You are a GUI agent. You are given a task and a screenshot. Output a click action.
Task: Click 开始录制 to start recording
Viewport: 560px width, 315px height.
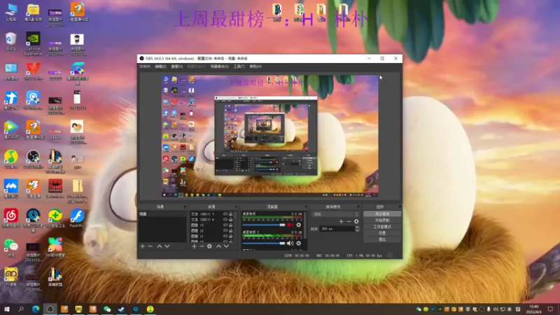coord(382,220)
